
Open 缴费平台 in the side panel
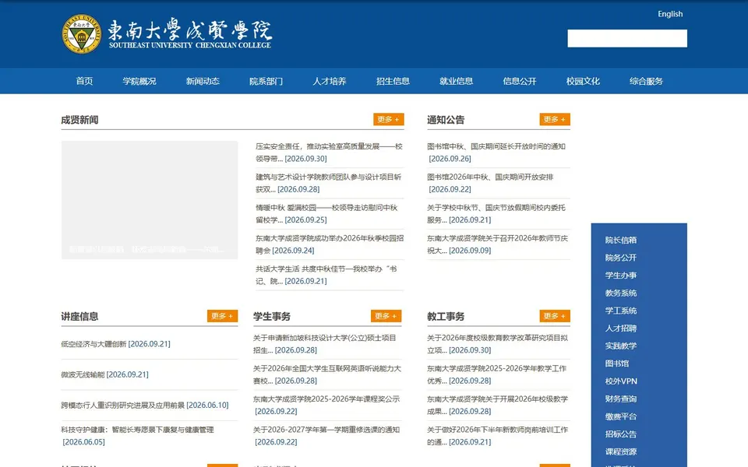click(621, 416)
